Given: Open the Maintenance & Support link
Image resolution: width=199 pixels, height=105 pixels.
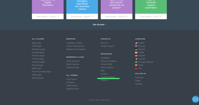Looking at the screenshot, I should [76, 49].
